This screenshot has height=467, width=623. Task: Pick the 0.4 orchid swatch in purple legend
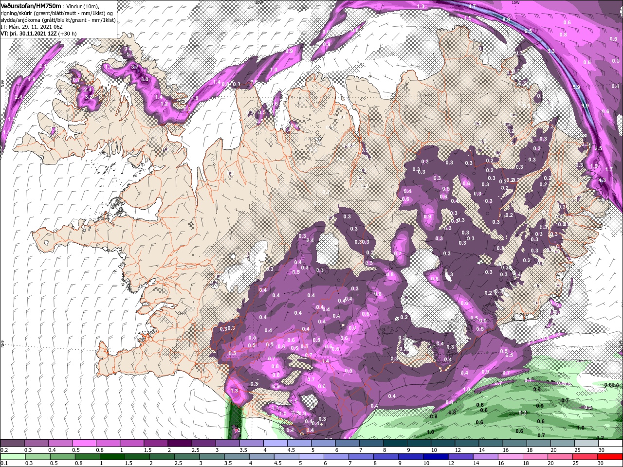(x=60, y=443)
